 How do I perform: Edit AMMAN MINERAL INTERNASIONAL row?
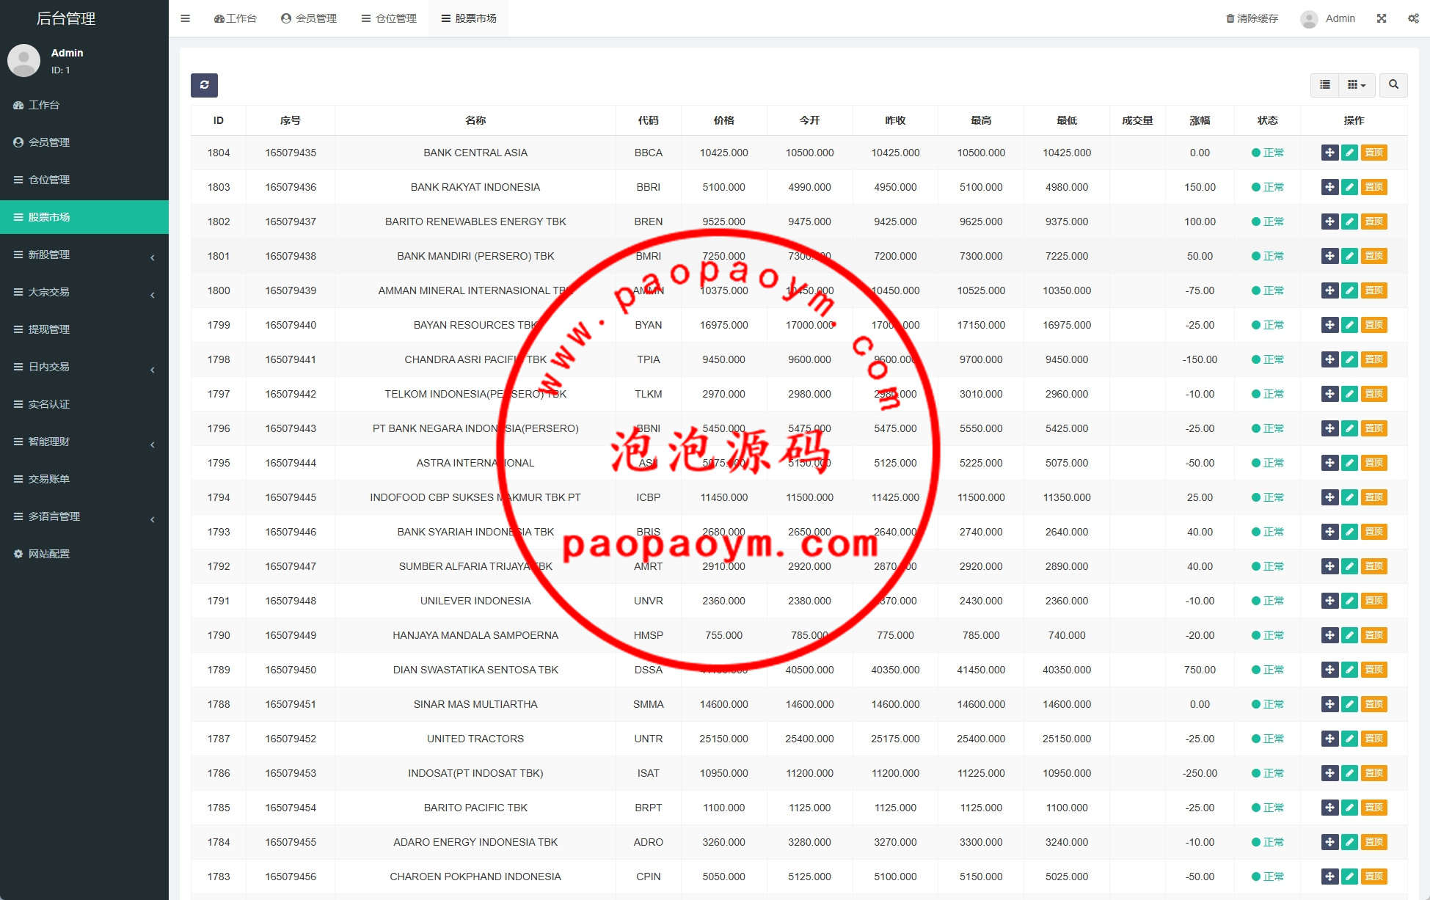[x=1350, y=290]
